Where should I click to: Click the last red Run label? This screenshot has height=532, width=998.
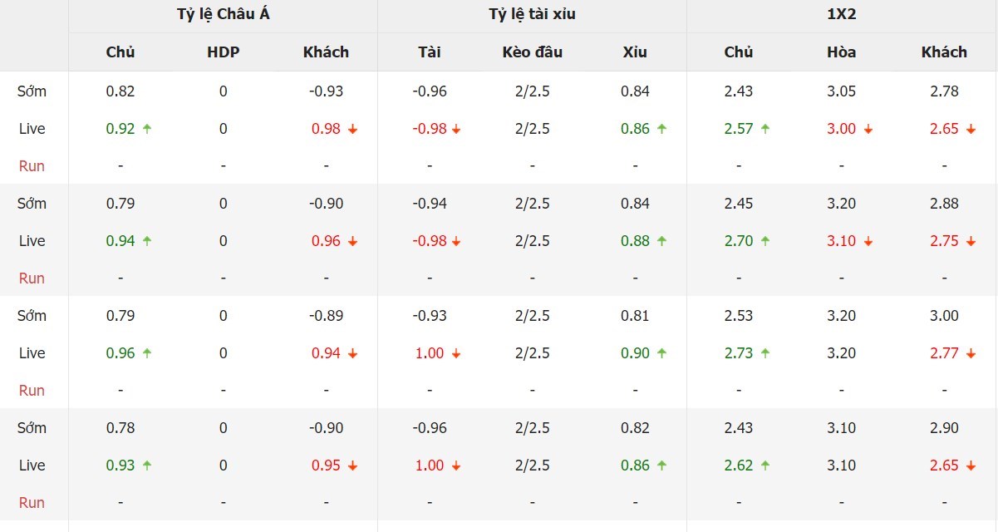click(32, 503)
